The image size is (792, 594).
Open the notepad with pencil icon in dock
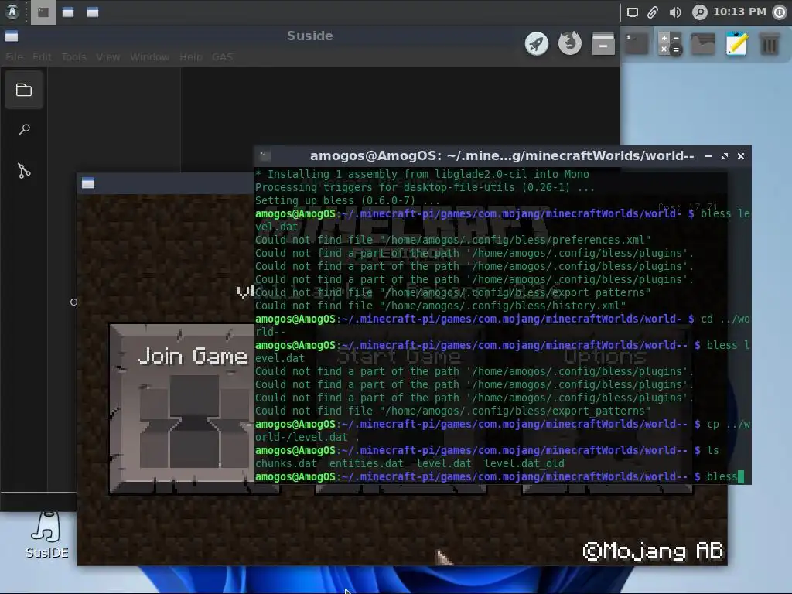(x=736, y=43)
